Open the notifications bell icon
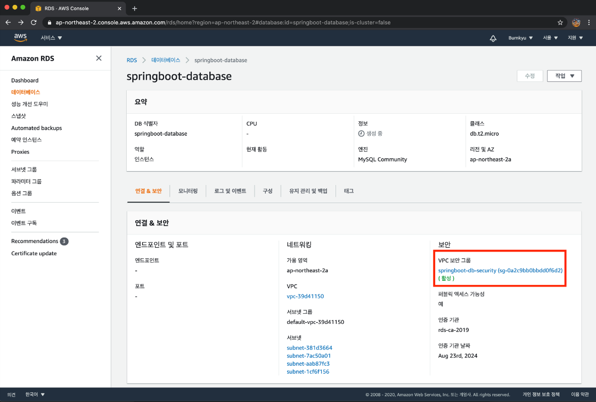The width and height of the screenshot is (596, 402). [x=493, y=38]
